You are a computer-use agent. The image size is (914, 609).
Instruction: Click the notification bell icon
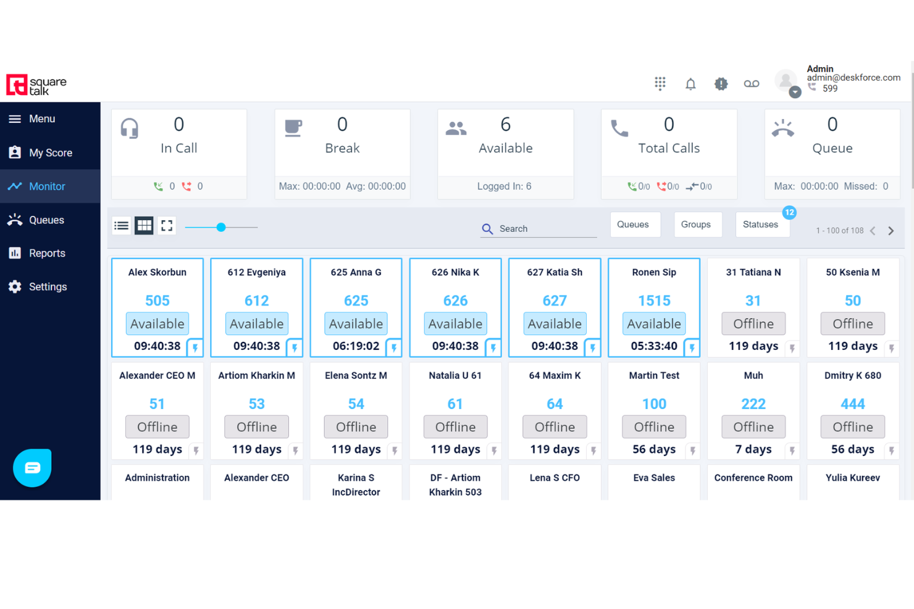(x=690, y=83)
